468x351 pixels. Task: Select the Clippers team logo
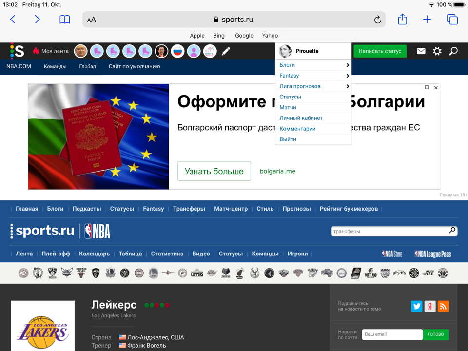(x=197, y=273)
